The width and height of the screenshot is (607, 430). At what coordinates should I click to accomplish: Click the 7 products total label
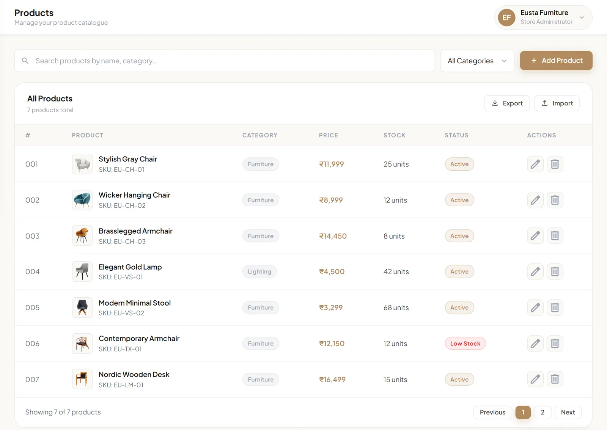pos(50,110)
